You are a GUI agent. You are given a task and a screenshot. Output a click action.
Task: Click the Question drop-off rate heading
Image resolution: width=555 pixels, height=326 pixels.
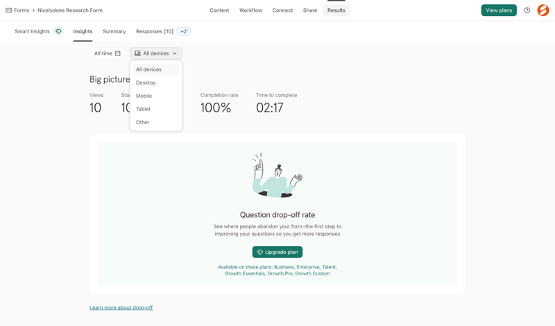click(277, 215)
